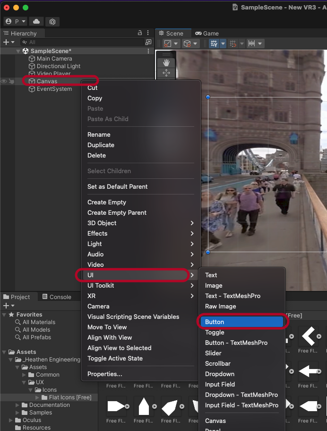Screen dimensions: 327x431
Task: Open the account dropdown labeled P
Action: (x=16, y=21)
